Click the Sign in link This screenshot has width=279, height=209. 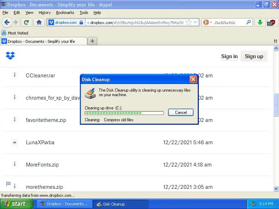pyautogui.click(x=229, y=56)
